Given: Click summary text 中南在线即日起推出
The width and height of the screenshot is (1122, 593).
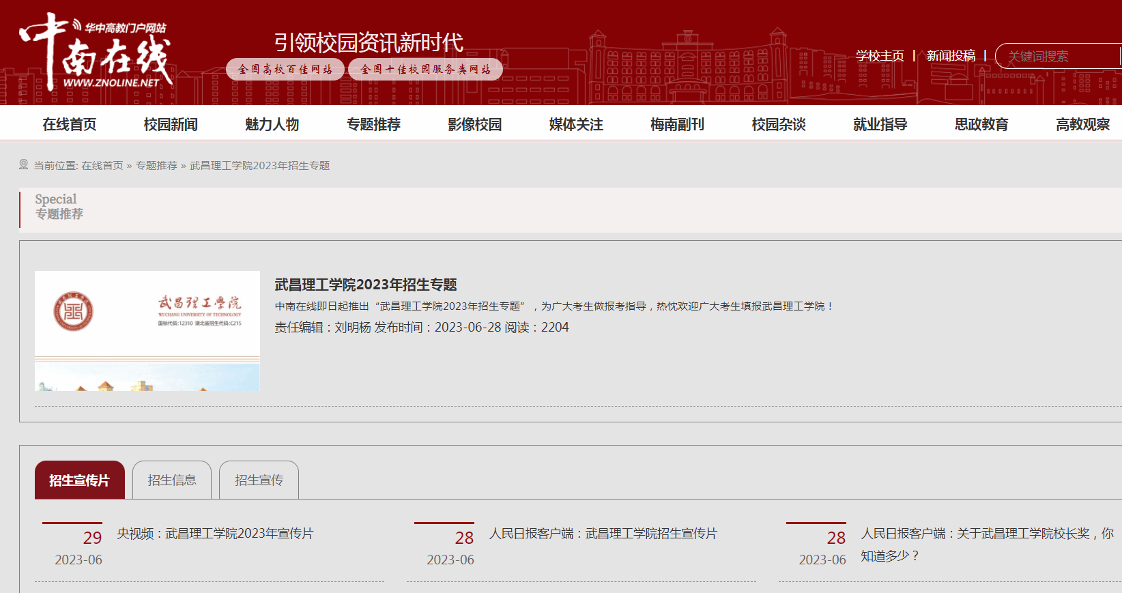Looking at the screenshot, I should pos(553,306).
